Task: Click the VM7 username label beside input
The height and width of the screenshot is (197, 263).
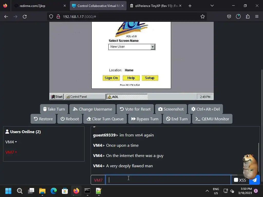Action: coord(98,180)
